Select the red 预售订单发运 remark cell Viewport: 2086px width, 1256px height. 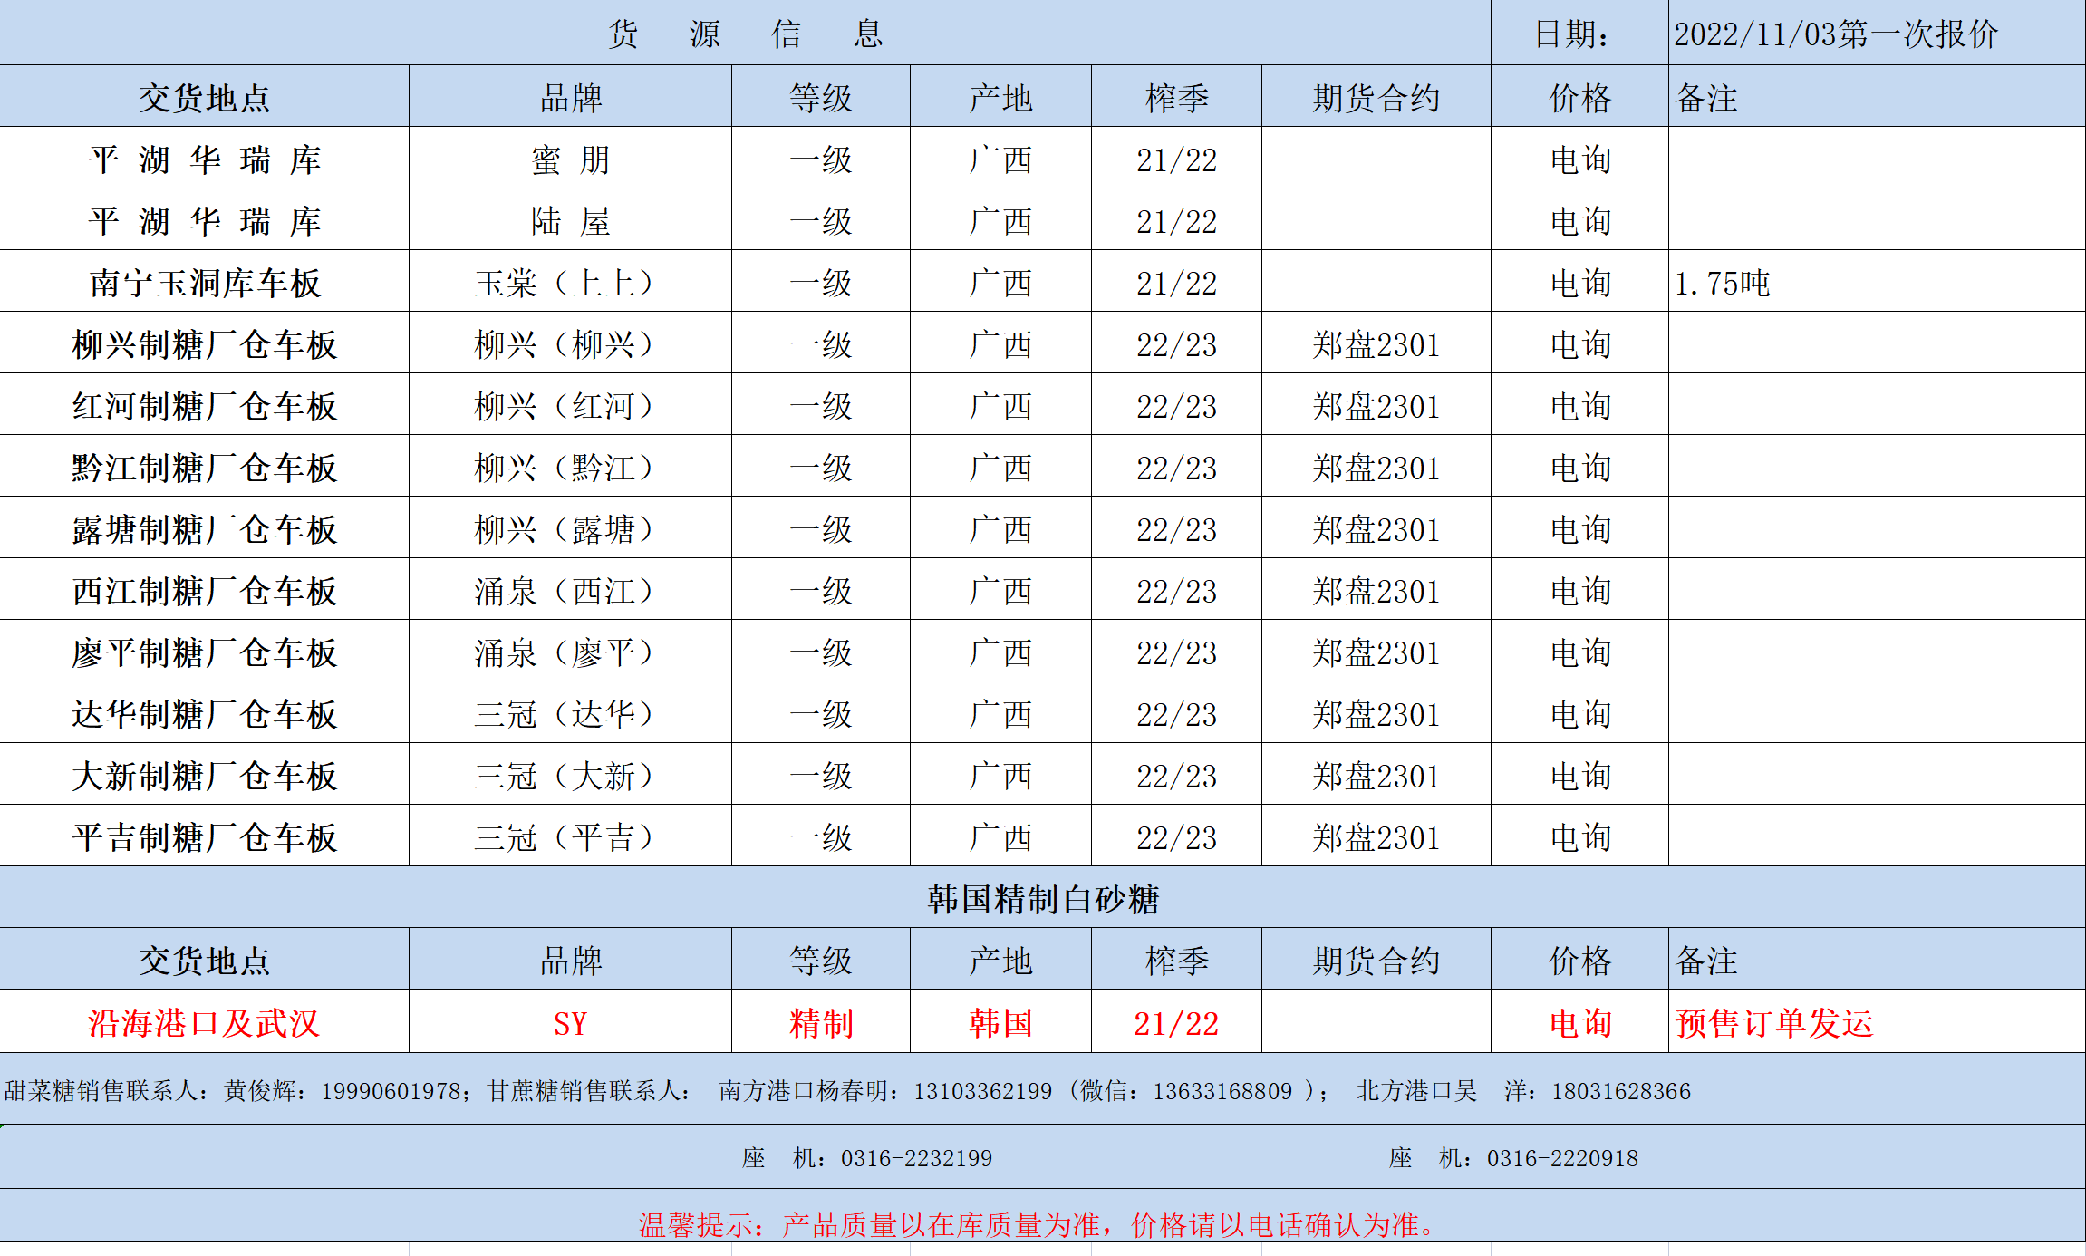pos(1773,1023)
